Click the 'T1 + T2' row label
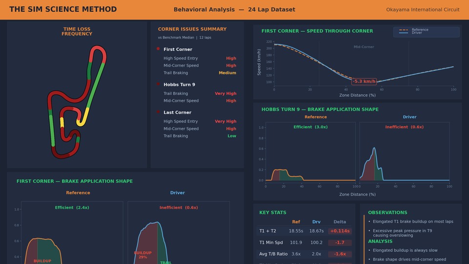The image size is (469, 264). [x=268, y=231]
